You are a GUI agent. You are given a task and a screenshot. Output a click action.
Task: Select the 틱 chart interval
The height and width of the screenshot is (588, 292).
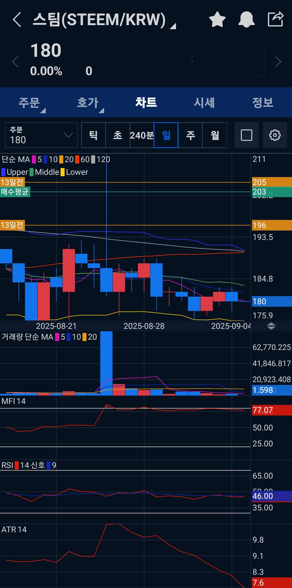pos(93,135)
